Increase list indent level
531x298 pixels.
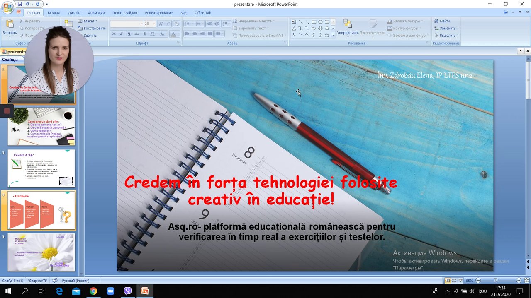click(x=217, y=24)
